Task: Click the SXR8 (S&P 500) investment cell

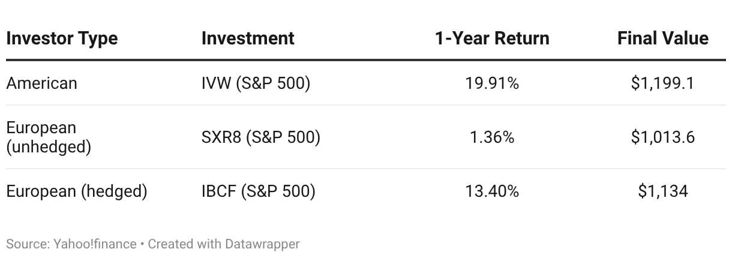Action: coord(261,137)
